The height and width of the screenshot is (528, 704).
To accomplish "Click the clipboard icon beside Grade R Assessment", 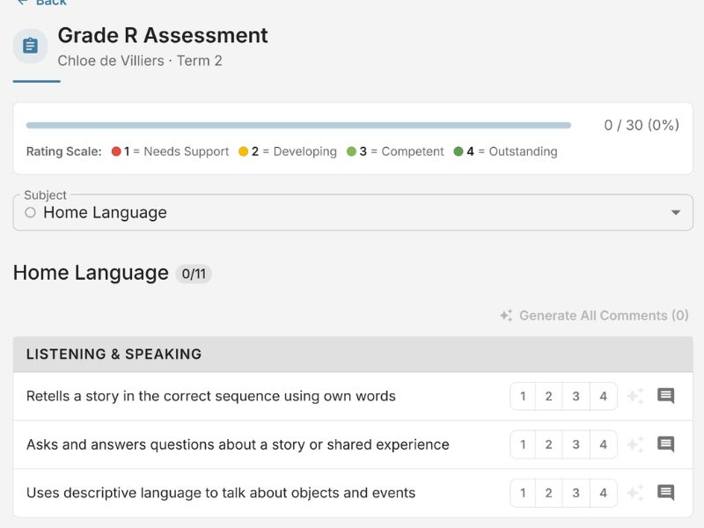I will point(31,46).
